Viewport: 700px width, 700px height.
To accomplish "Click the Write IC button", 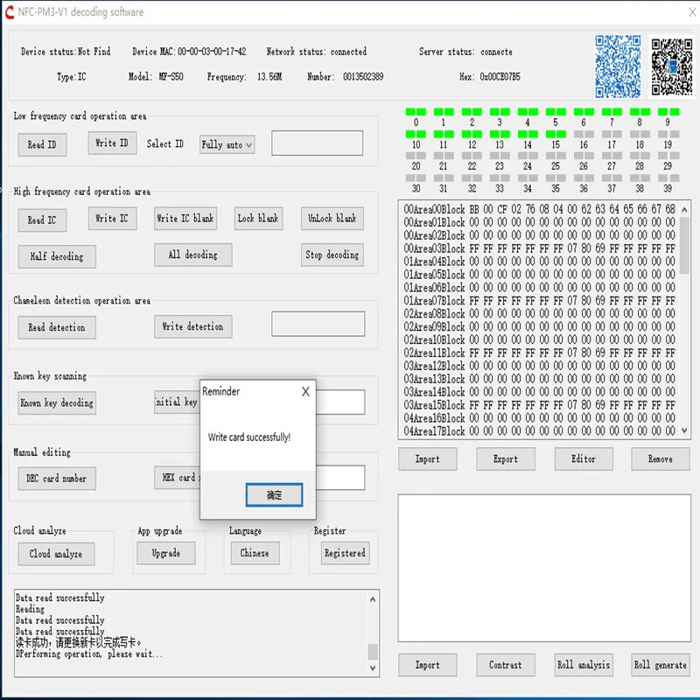I will [x=112, y=218].
